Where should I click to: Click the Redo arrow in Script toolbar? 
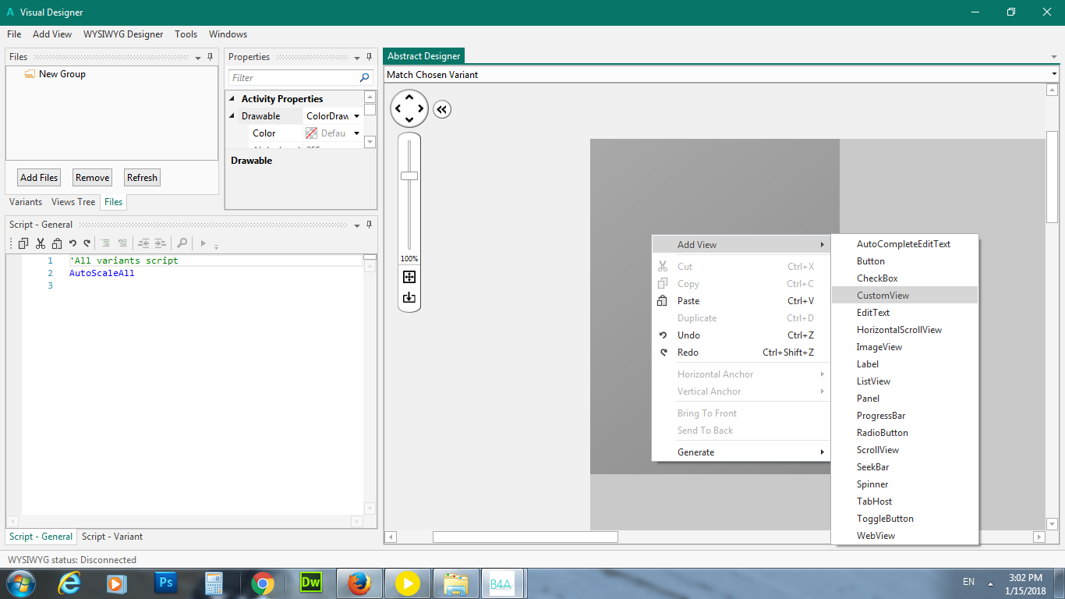click(x=87, y=243)
